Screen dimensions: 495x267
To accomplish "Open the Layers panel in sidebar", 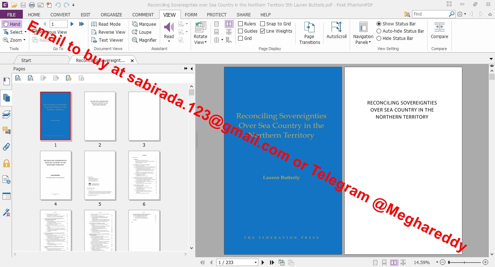I will click(6, 114).
